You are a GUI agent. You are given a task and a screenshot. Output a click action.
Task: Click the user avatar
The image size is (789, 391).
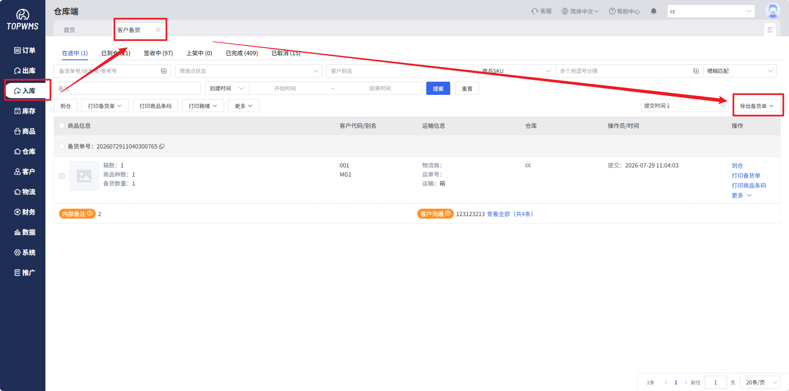tap(772, 10)
